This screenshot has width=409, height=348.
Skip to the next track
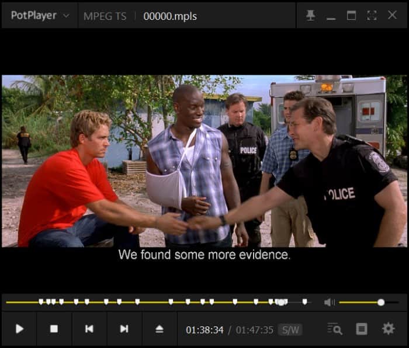(x=124, y=329)
